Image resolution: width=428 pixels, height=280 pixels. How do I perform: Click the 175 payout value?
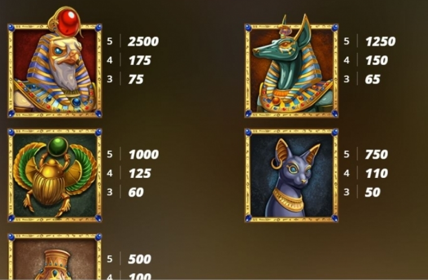coord(140,60)
